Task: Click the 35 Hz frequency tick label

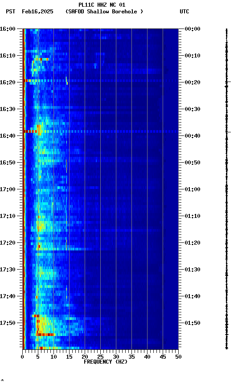Action: click(131, 357)
